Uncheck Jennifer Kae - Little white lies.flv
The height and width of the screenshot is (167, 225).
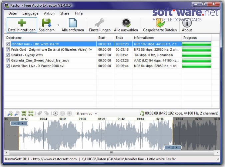(8, 44)
